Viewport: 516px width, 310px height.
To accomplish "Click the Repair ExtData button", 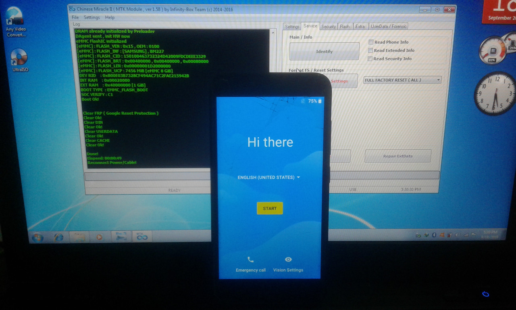I will (397, 156).
